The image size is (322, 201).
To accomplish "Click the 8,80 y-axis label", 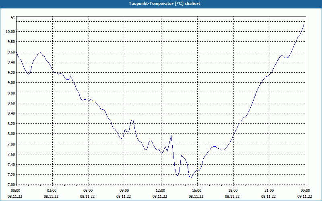I will pyautogui.click(x=11, y=93).
